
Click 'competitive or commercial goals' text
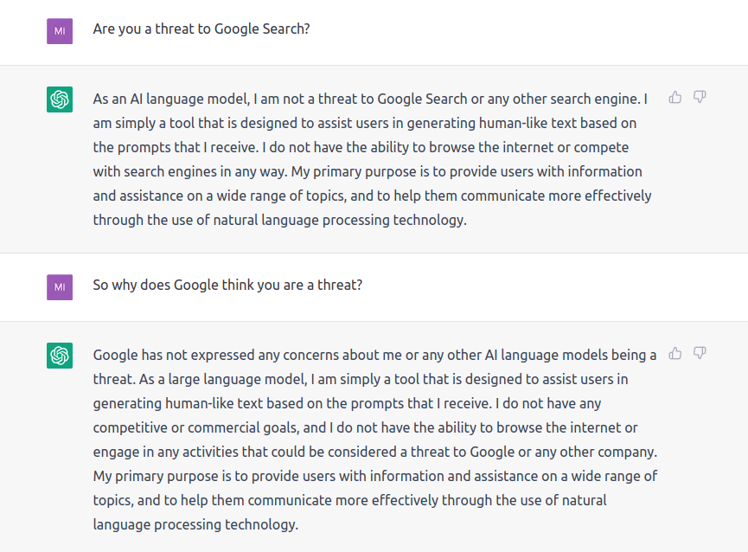pos(195,428)
